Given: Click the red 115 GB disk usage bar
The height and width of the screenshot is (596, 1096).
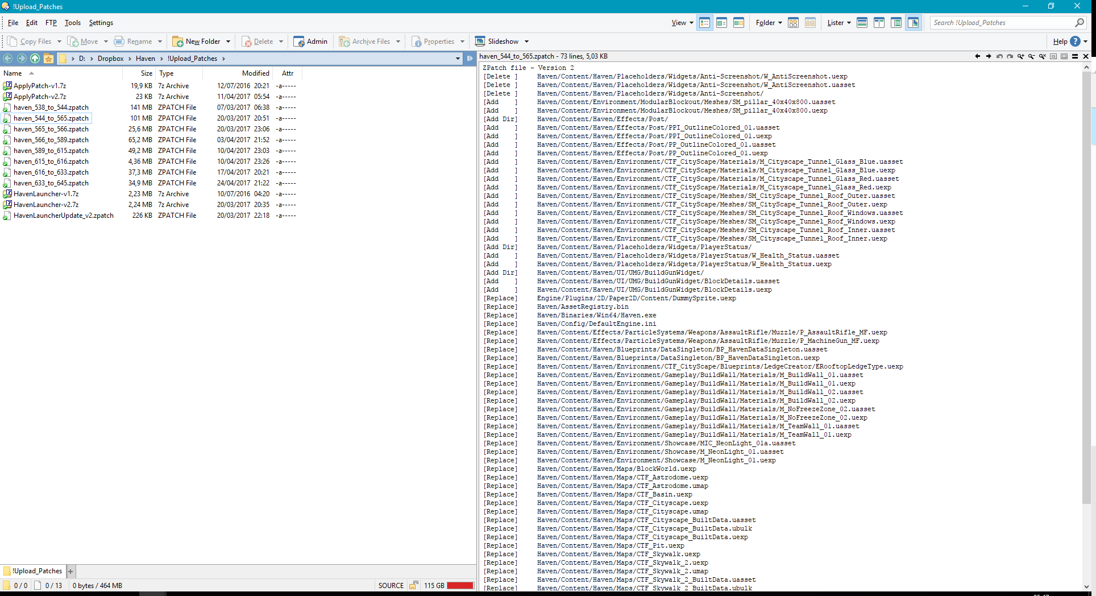Looking at the screenshot, I should 460,585.
